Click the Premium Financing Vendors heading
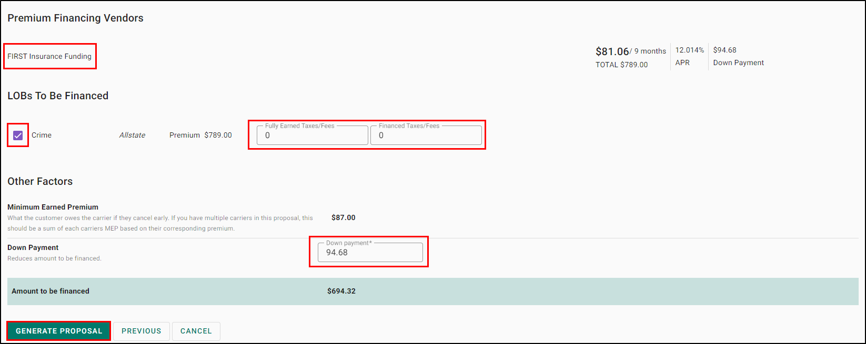 click(x=75, y=18)
